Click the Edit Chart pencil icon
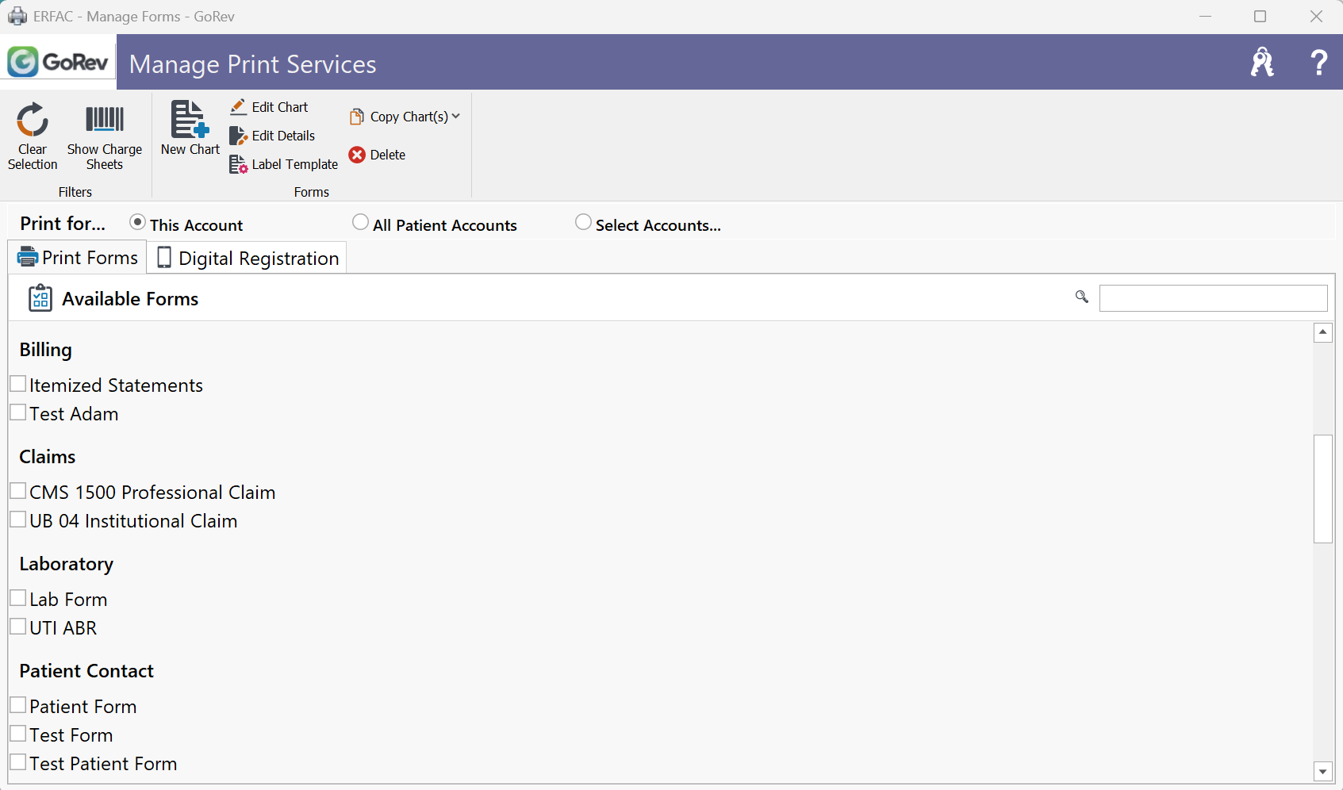 (238, 107)
